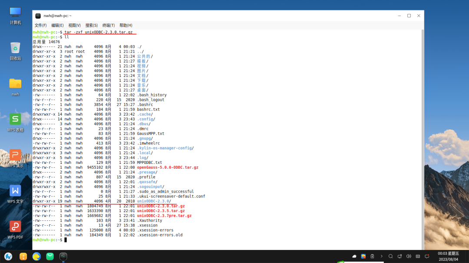Click the unixODBC-2.3.5.tar.gz filename
This screenshot has height=263, width=469.
(x=161, y=211)
